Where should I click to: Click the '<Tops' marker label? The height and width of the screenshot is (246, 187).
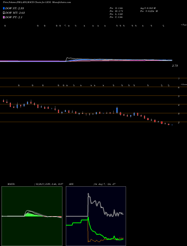[184, 25]
